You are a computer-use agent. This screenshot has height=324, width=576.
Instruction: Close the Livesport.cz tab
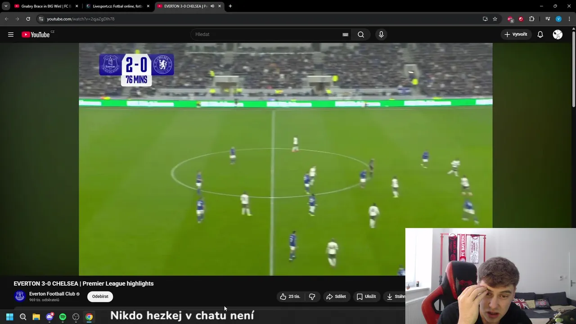(148, 6)
